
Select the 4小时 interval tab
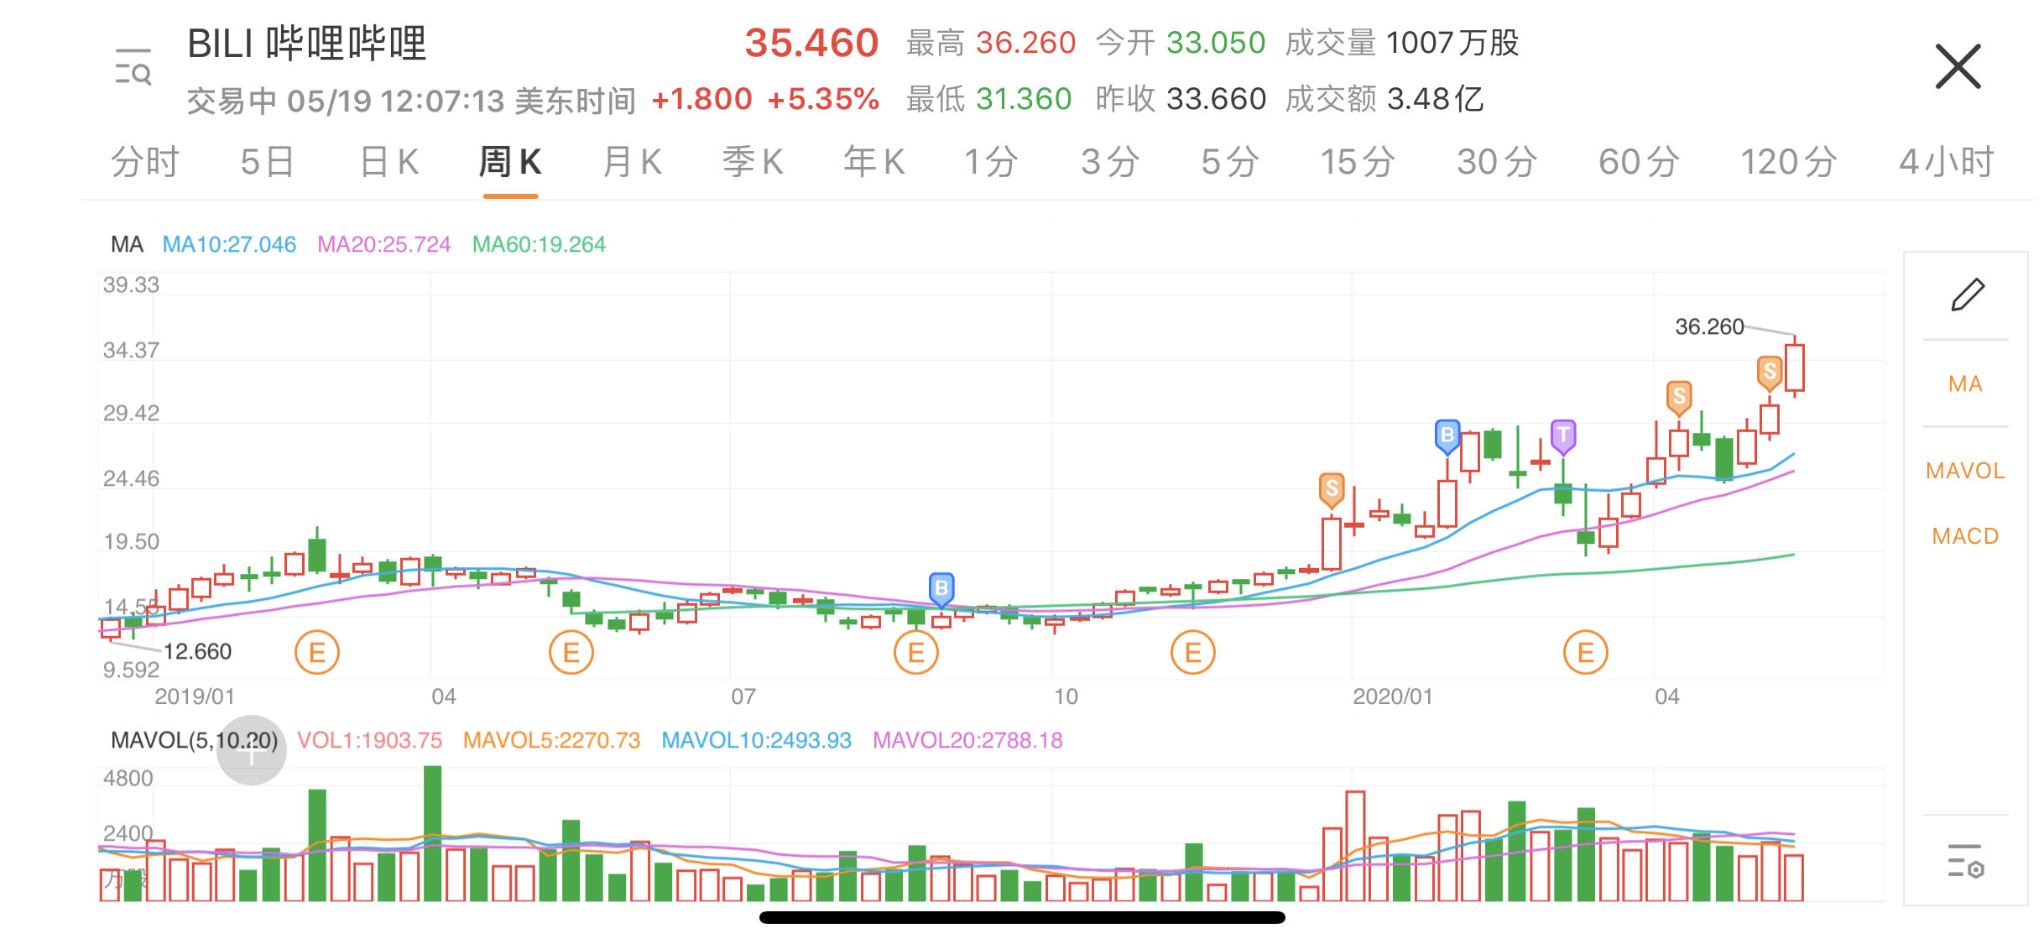pyautogui.click(x=1947, y=162)
